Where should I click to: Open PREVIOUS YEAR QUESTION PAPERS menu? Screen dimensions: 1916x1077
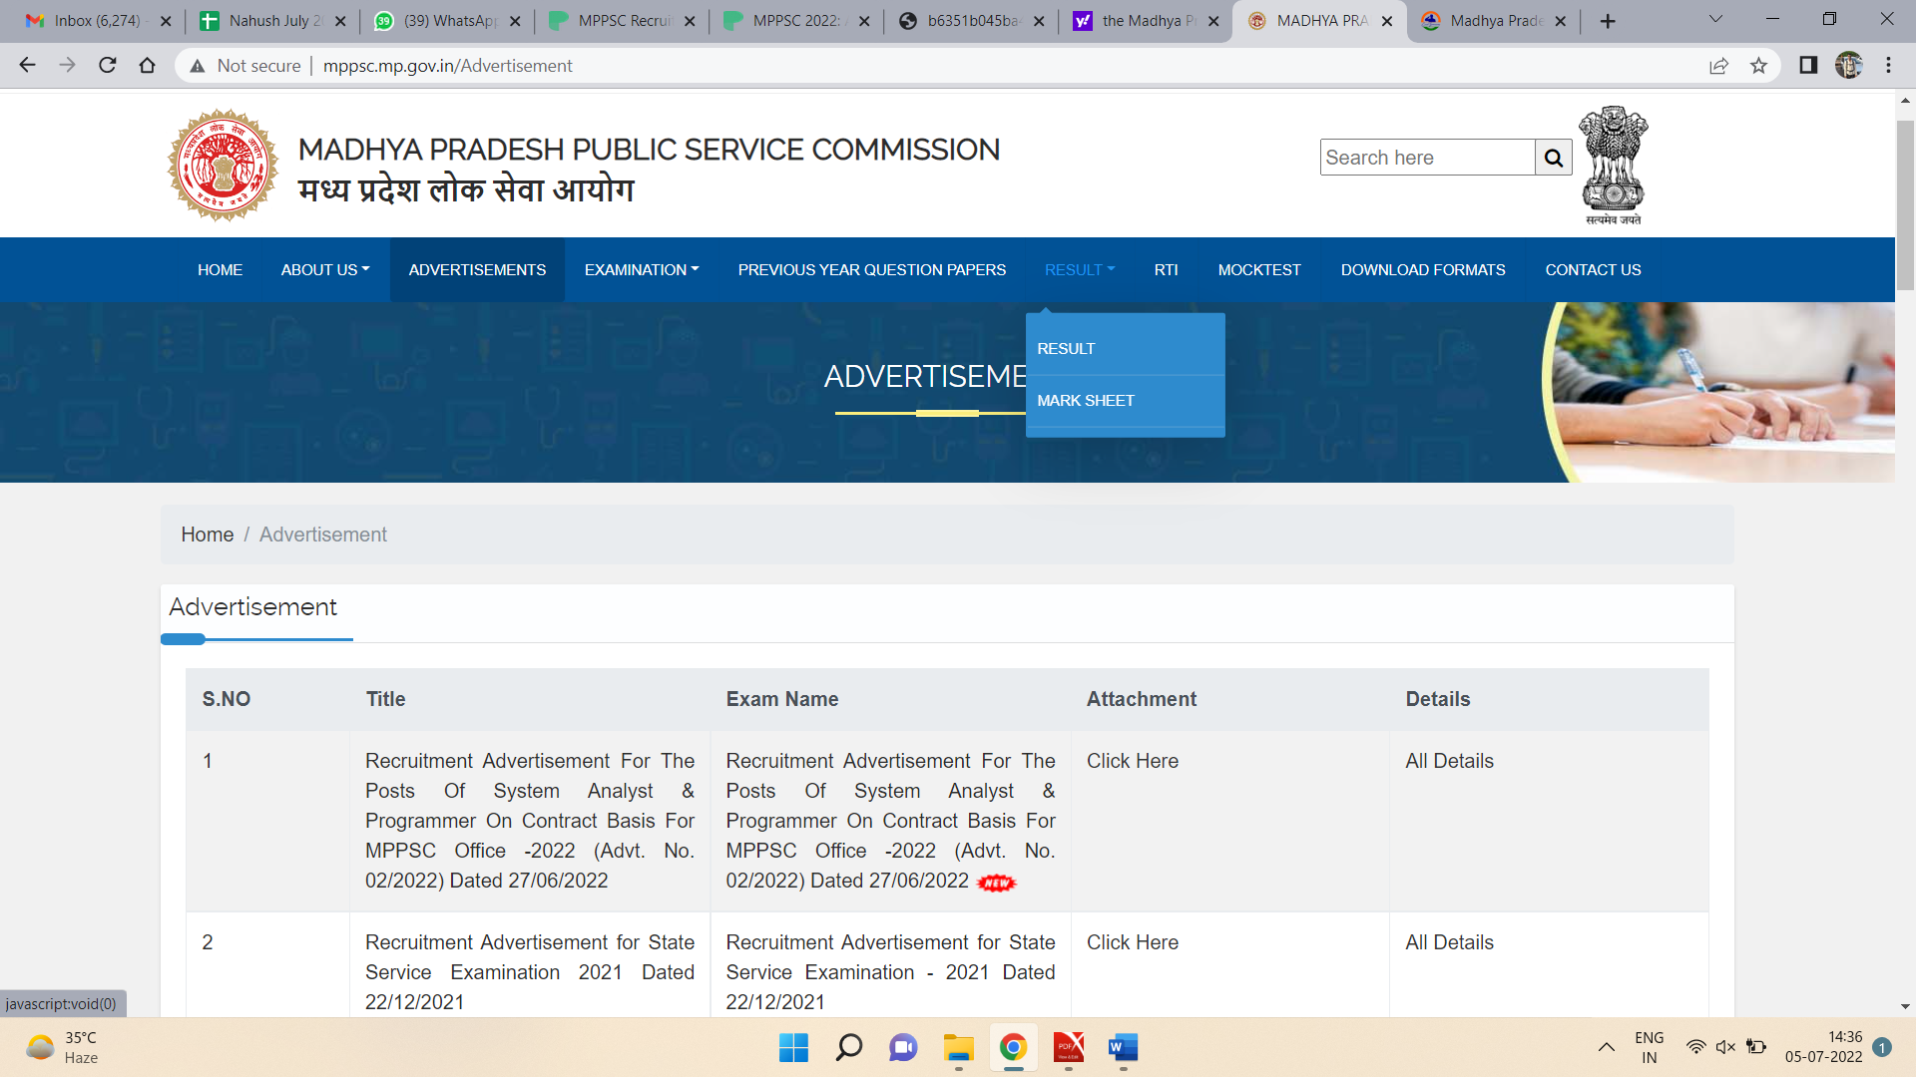pyautogui.click(x=871, y=270)
